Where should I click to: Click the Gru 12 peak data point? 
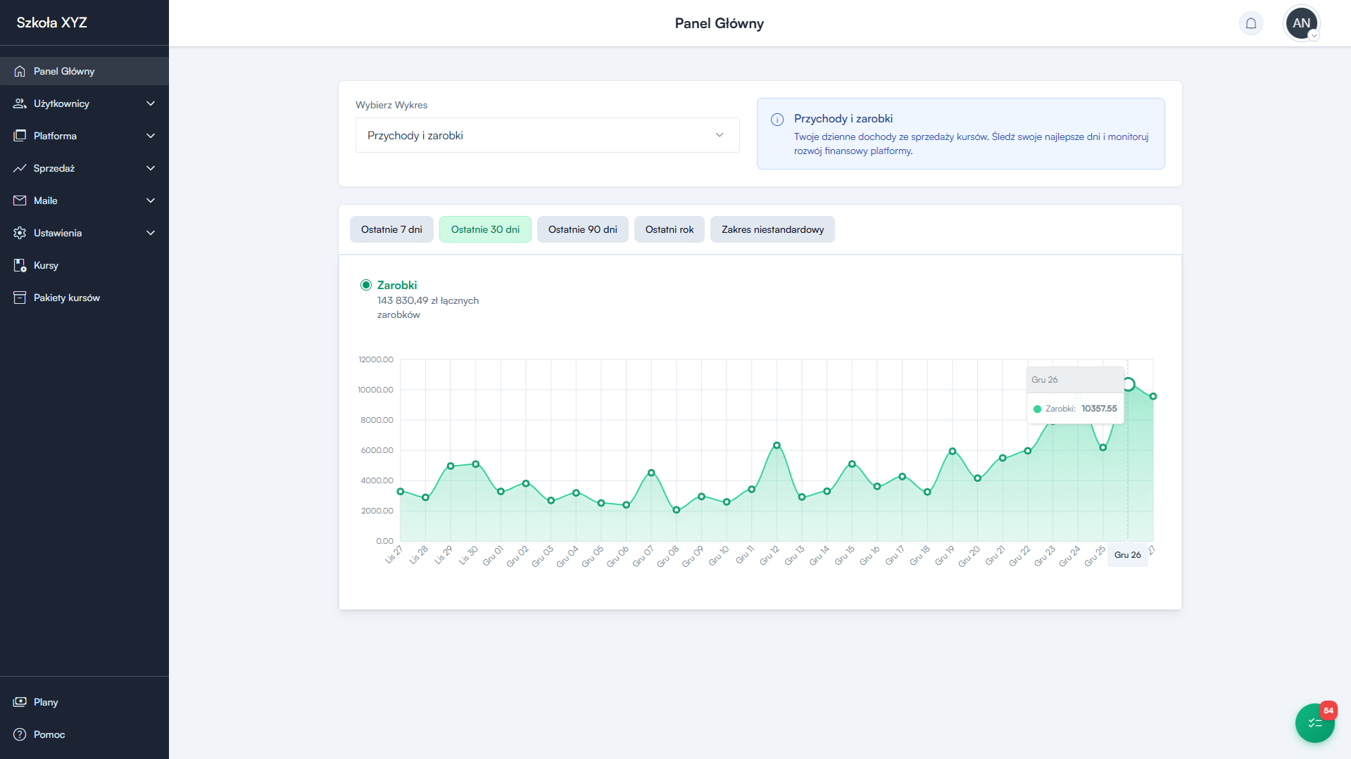coord(777,445)
